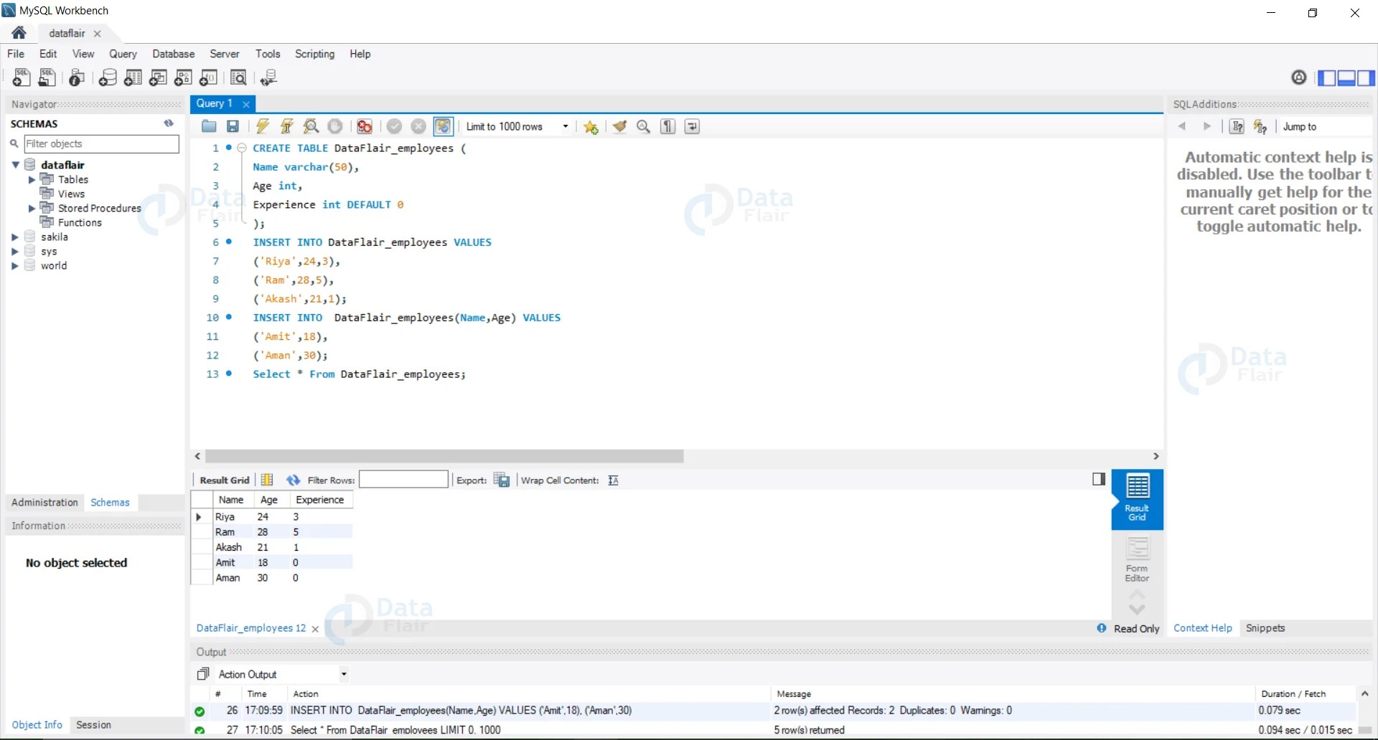Run Explain plan for current statement
This screenshot has height=740, width=1378.
pyautogui.click(x=311, y=126)
